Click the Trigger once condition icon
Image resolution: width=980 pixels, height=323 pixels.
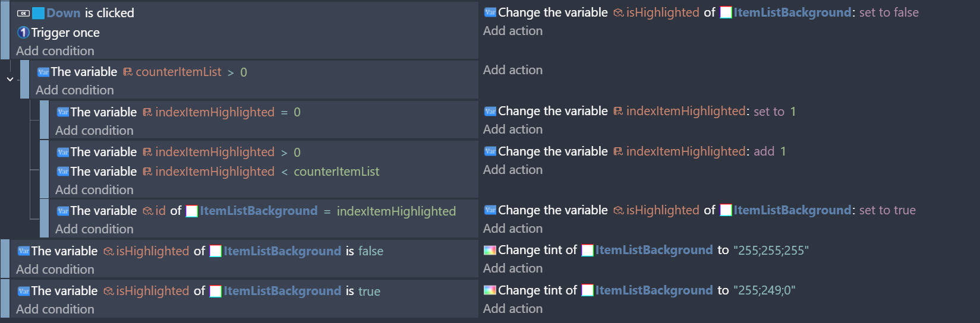pyautogui.click(x=23, y=33)
